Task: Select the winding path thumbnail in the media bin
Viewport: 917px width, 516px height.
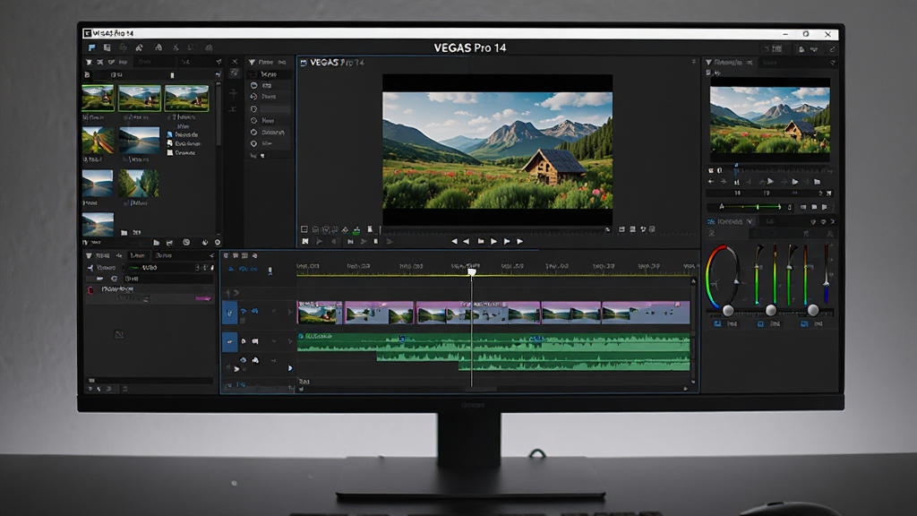Action: click(x=98, y=141)
